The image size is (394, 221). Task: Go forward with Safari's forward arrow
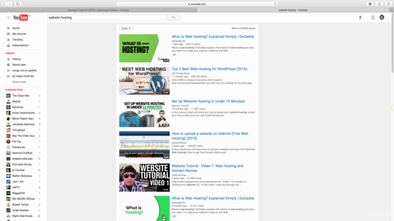point(10,4)
